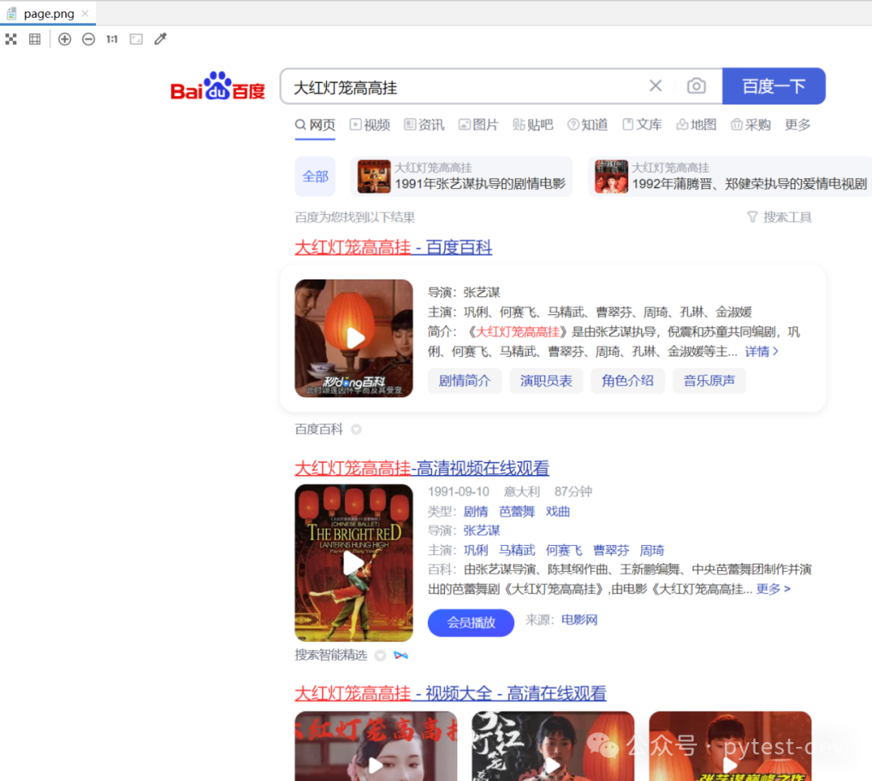The image size is (872, 781).
Task: Select the 网页 tab
Action: [x=316, y=124]
